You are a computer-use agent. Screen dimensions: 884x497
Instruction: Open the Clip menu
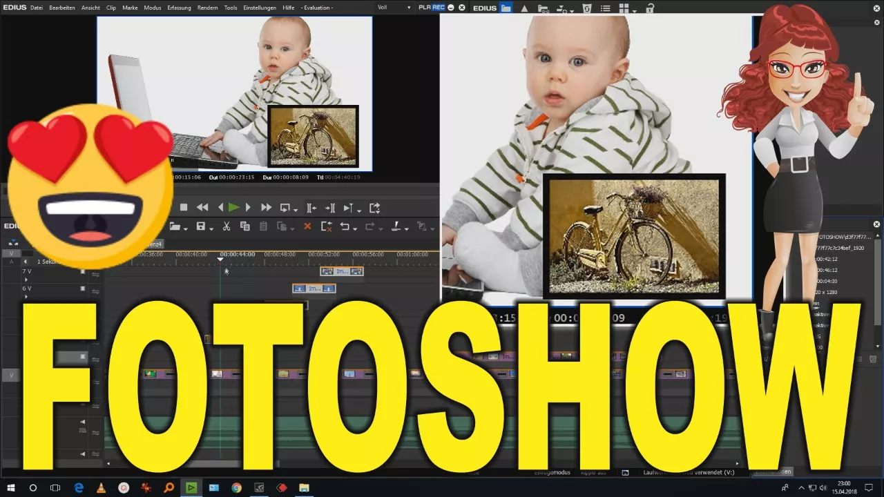point(111,7)
